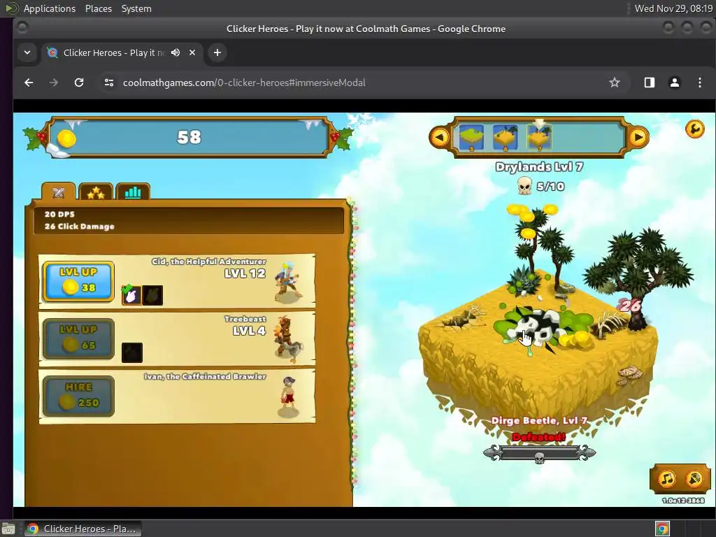Open Chrome three-dot menu
The height and width of the screenshot is (537, 716).
[x=699, y=83]
